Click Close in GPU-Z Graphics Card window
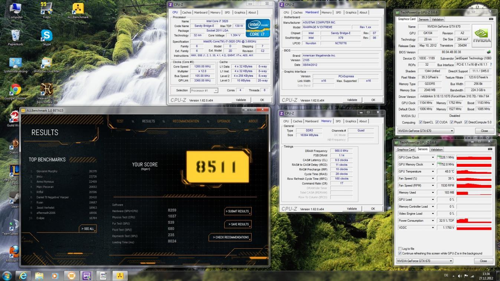The image size is (500, 281). click(484, 130)
